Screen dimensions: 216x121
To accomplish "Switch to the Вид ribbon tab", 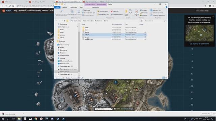I will point(81,7).
